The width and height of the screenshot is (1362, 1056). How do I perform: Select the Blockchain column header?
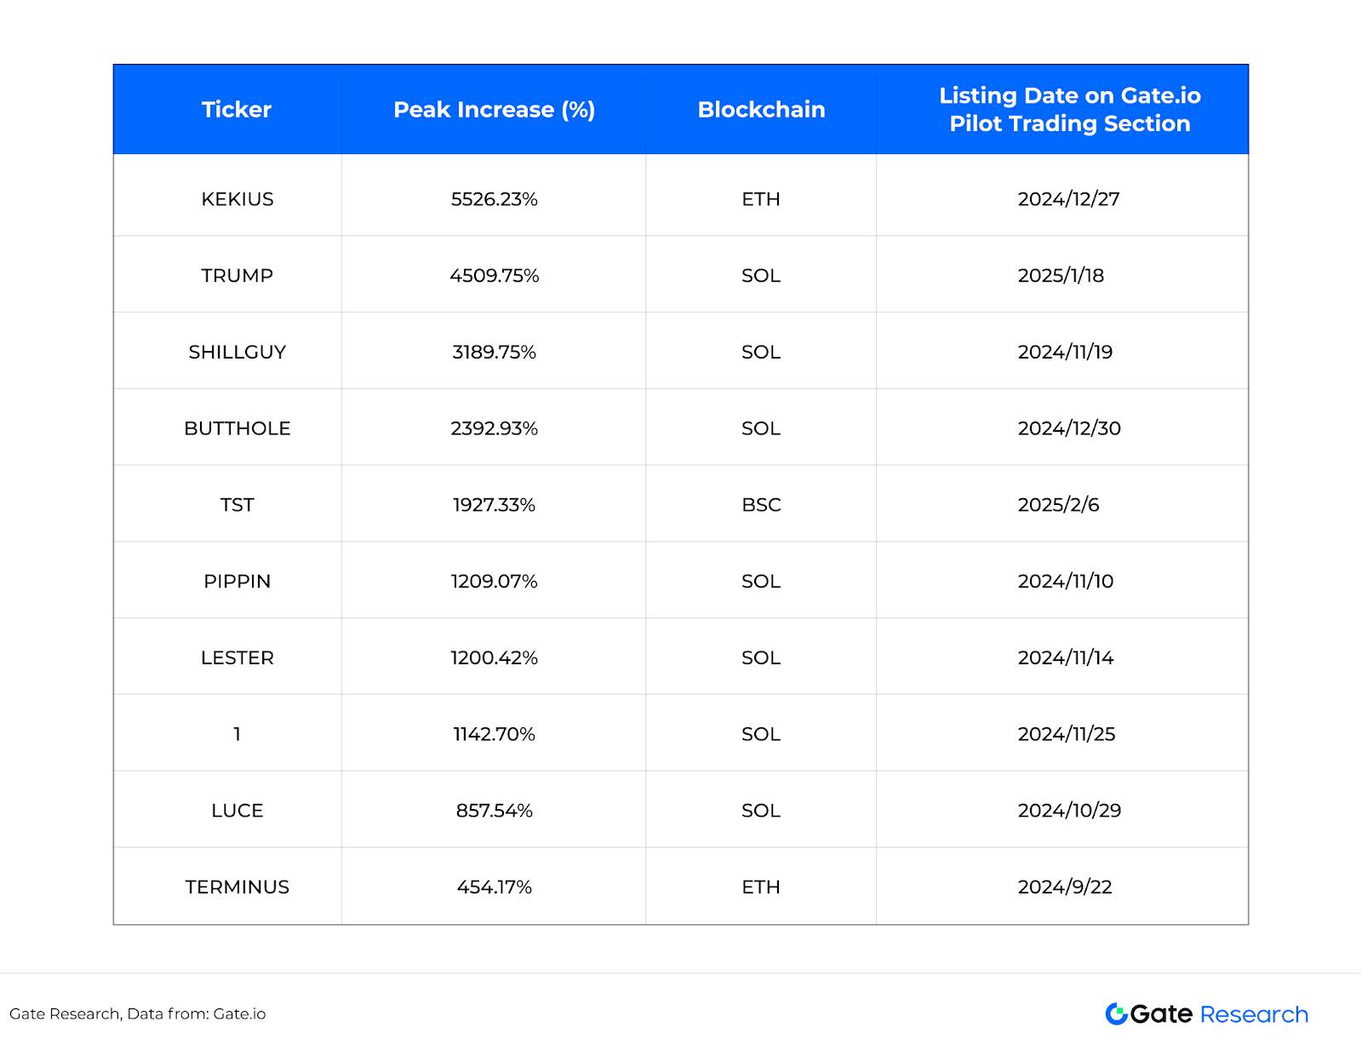pyautogui.click(x=761, y=109)
